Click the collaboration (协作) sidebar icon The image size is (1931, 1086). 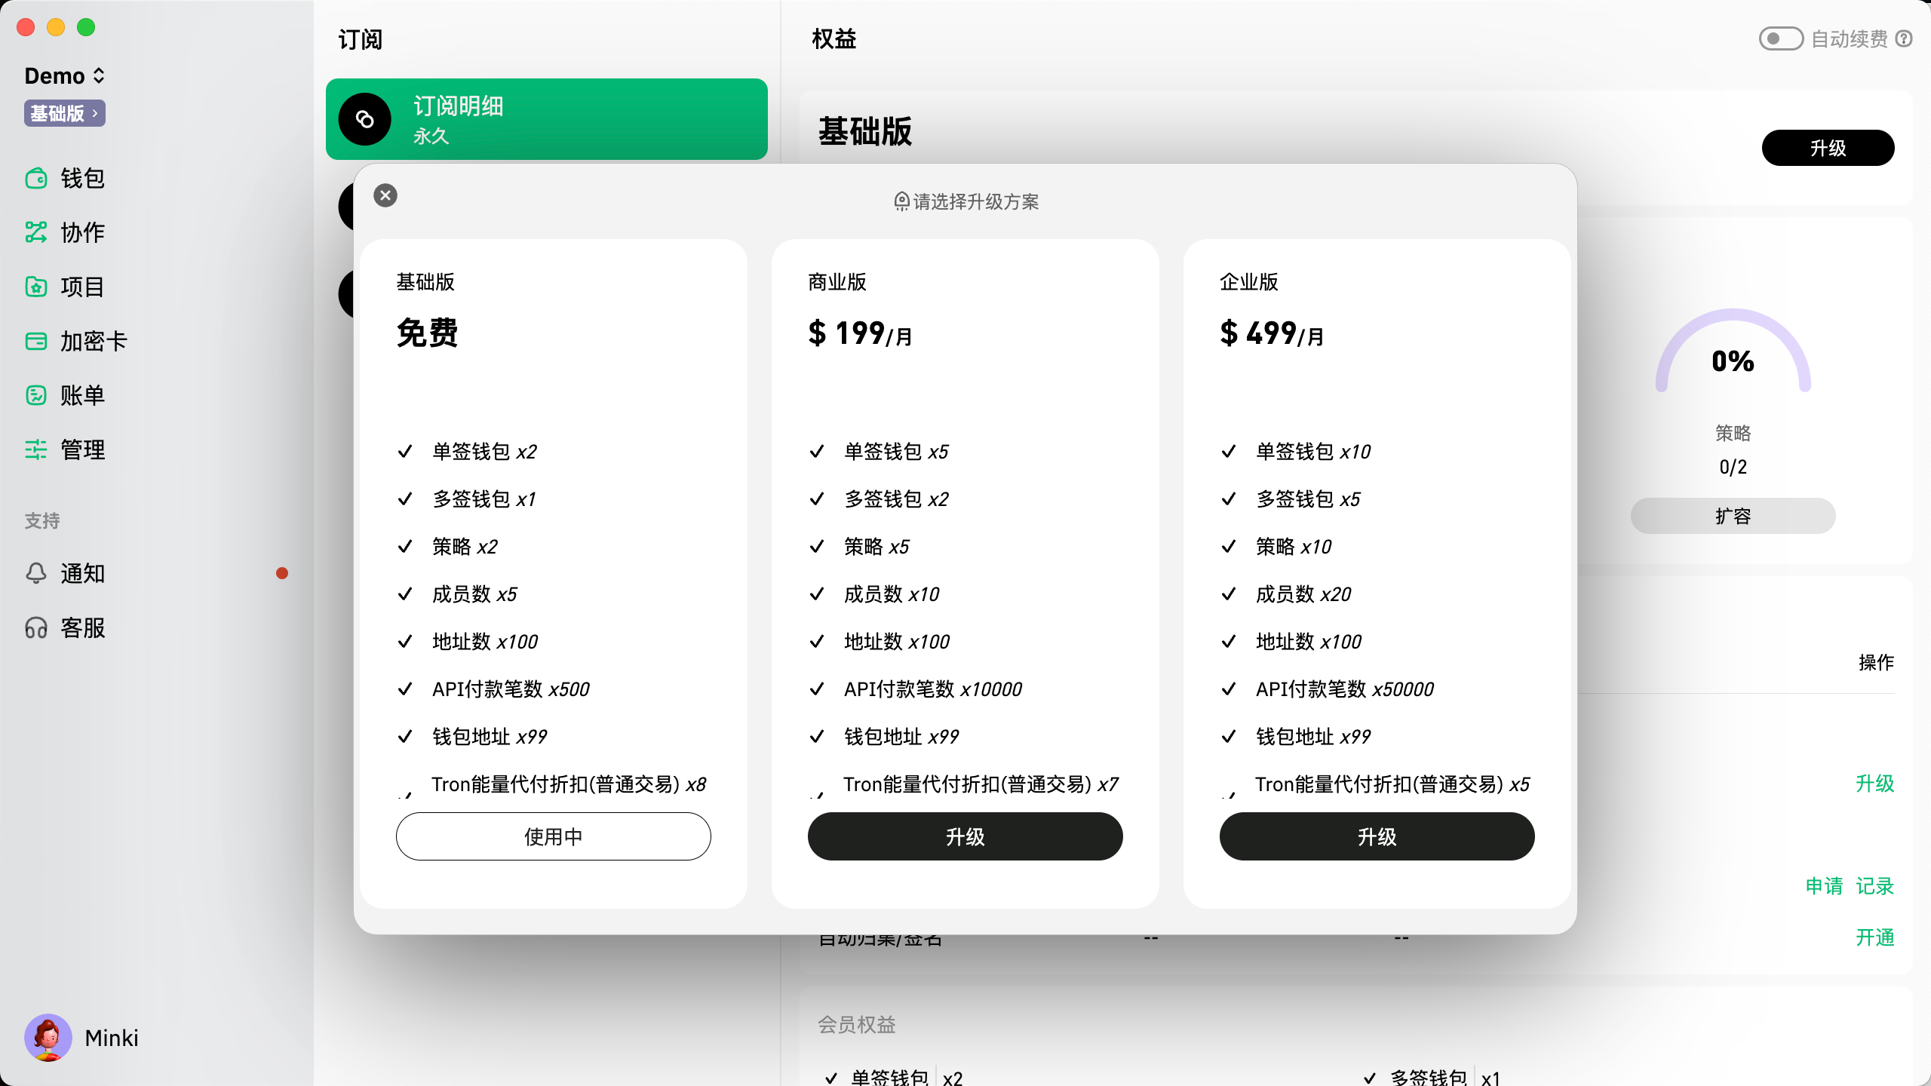(x=36, y=232)
